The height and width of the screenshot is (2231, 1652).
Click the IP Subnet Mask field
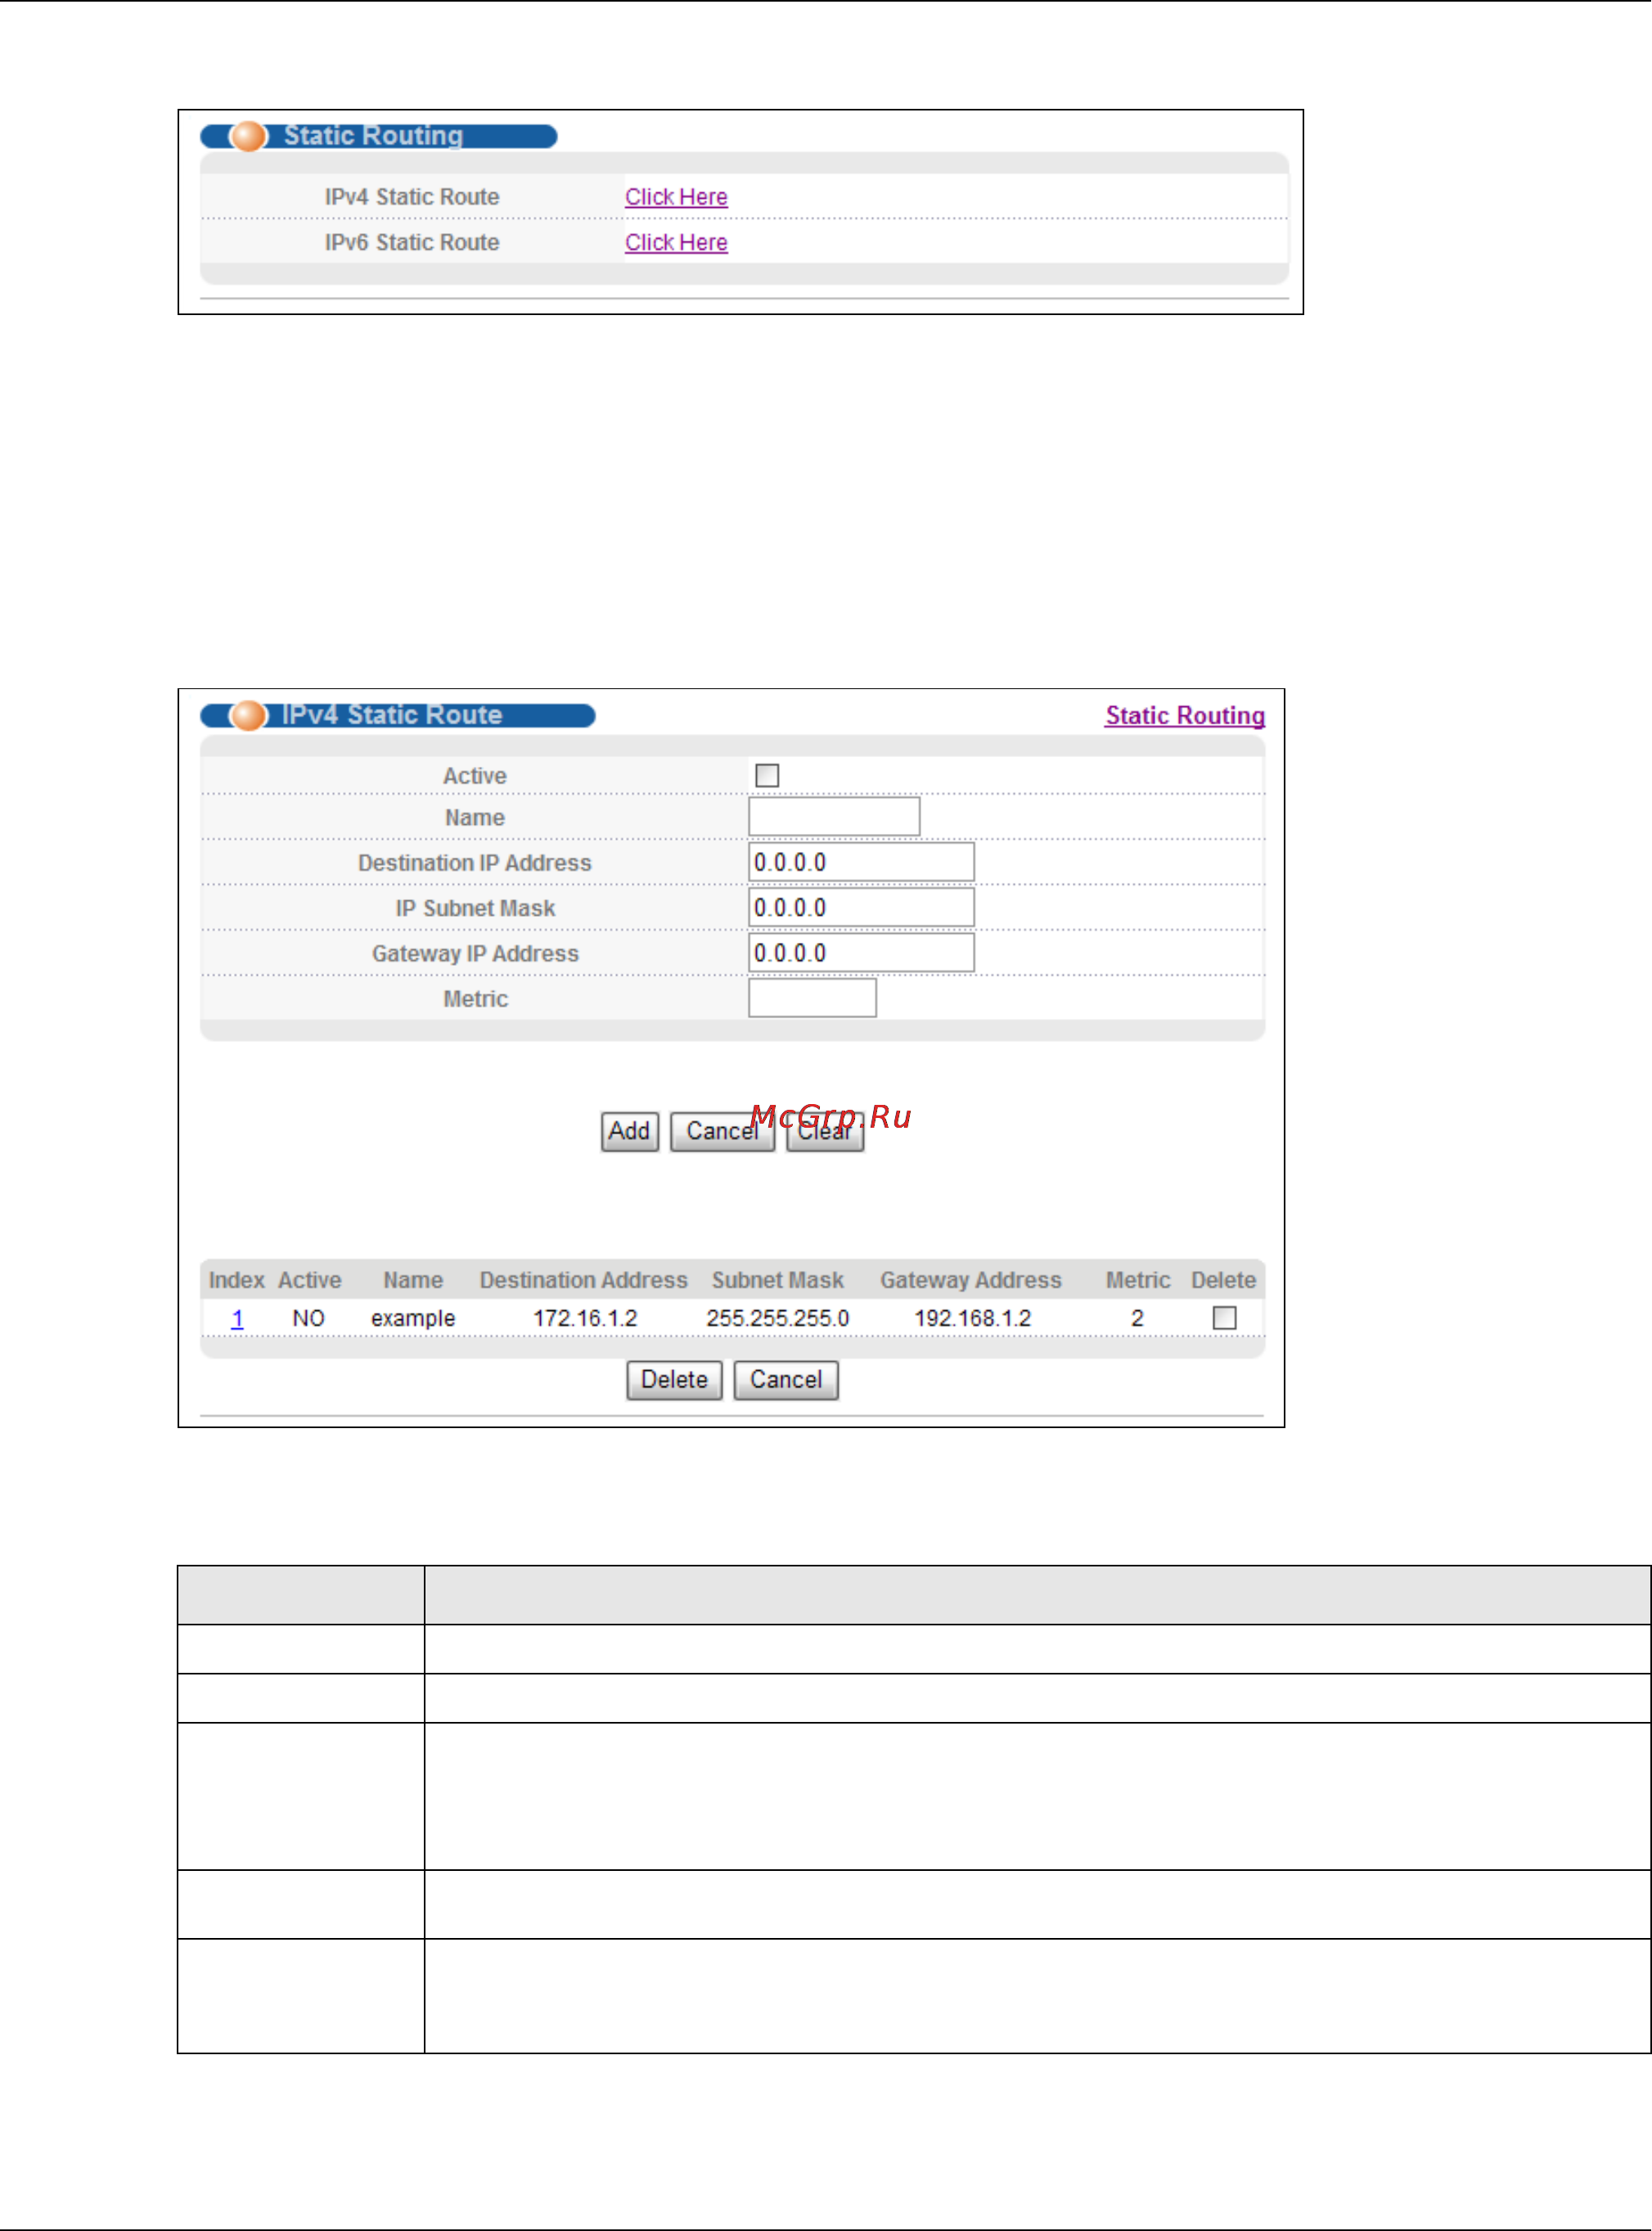[861, 907]
